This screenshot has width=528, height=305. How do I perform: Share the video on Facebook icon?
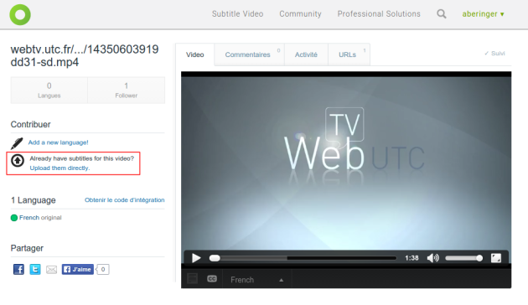18,269
